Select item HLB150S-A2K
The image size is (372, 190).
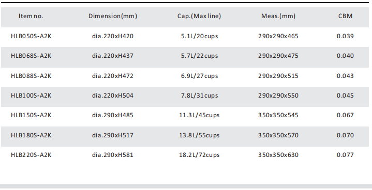(31, 115)
